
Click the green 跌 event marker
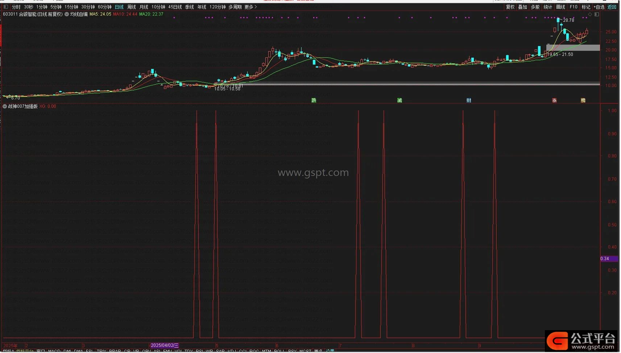click(x=314, y=100)
